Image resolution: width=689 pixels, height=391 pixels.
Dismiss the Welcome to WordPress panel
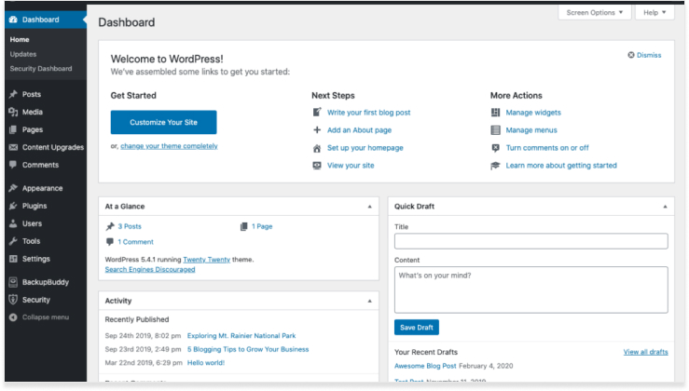tap(644, 55)
